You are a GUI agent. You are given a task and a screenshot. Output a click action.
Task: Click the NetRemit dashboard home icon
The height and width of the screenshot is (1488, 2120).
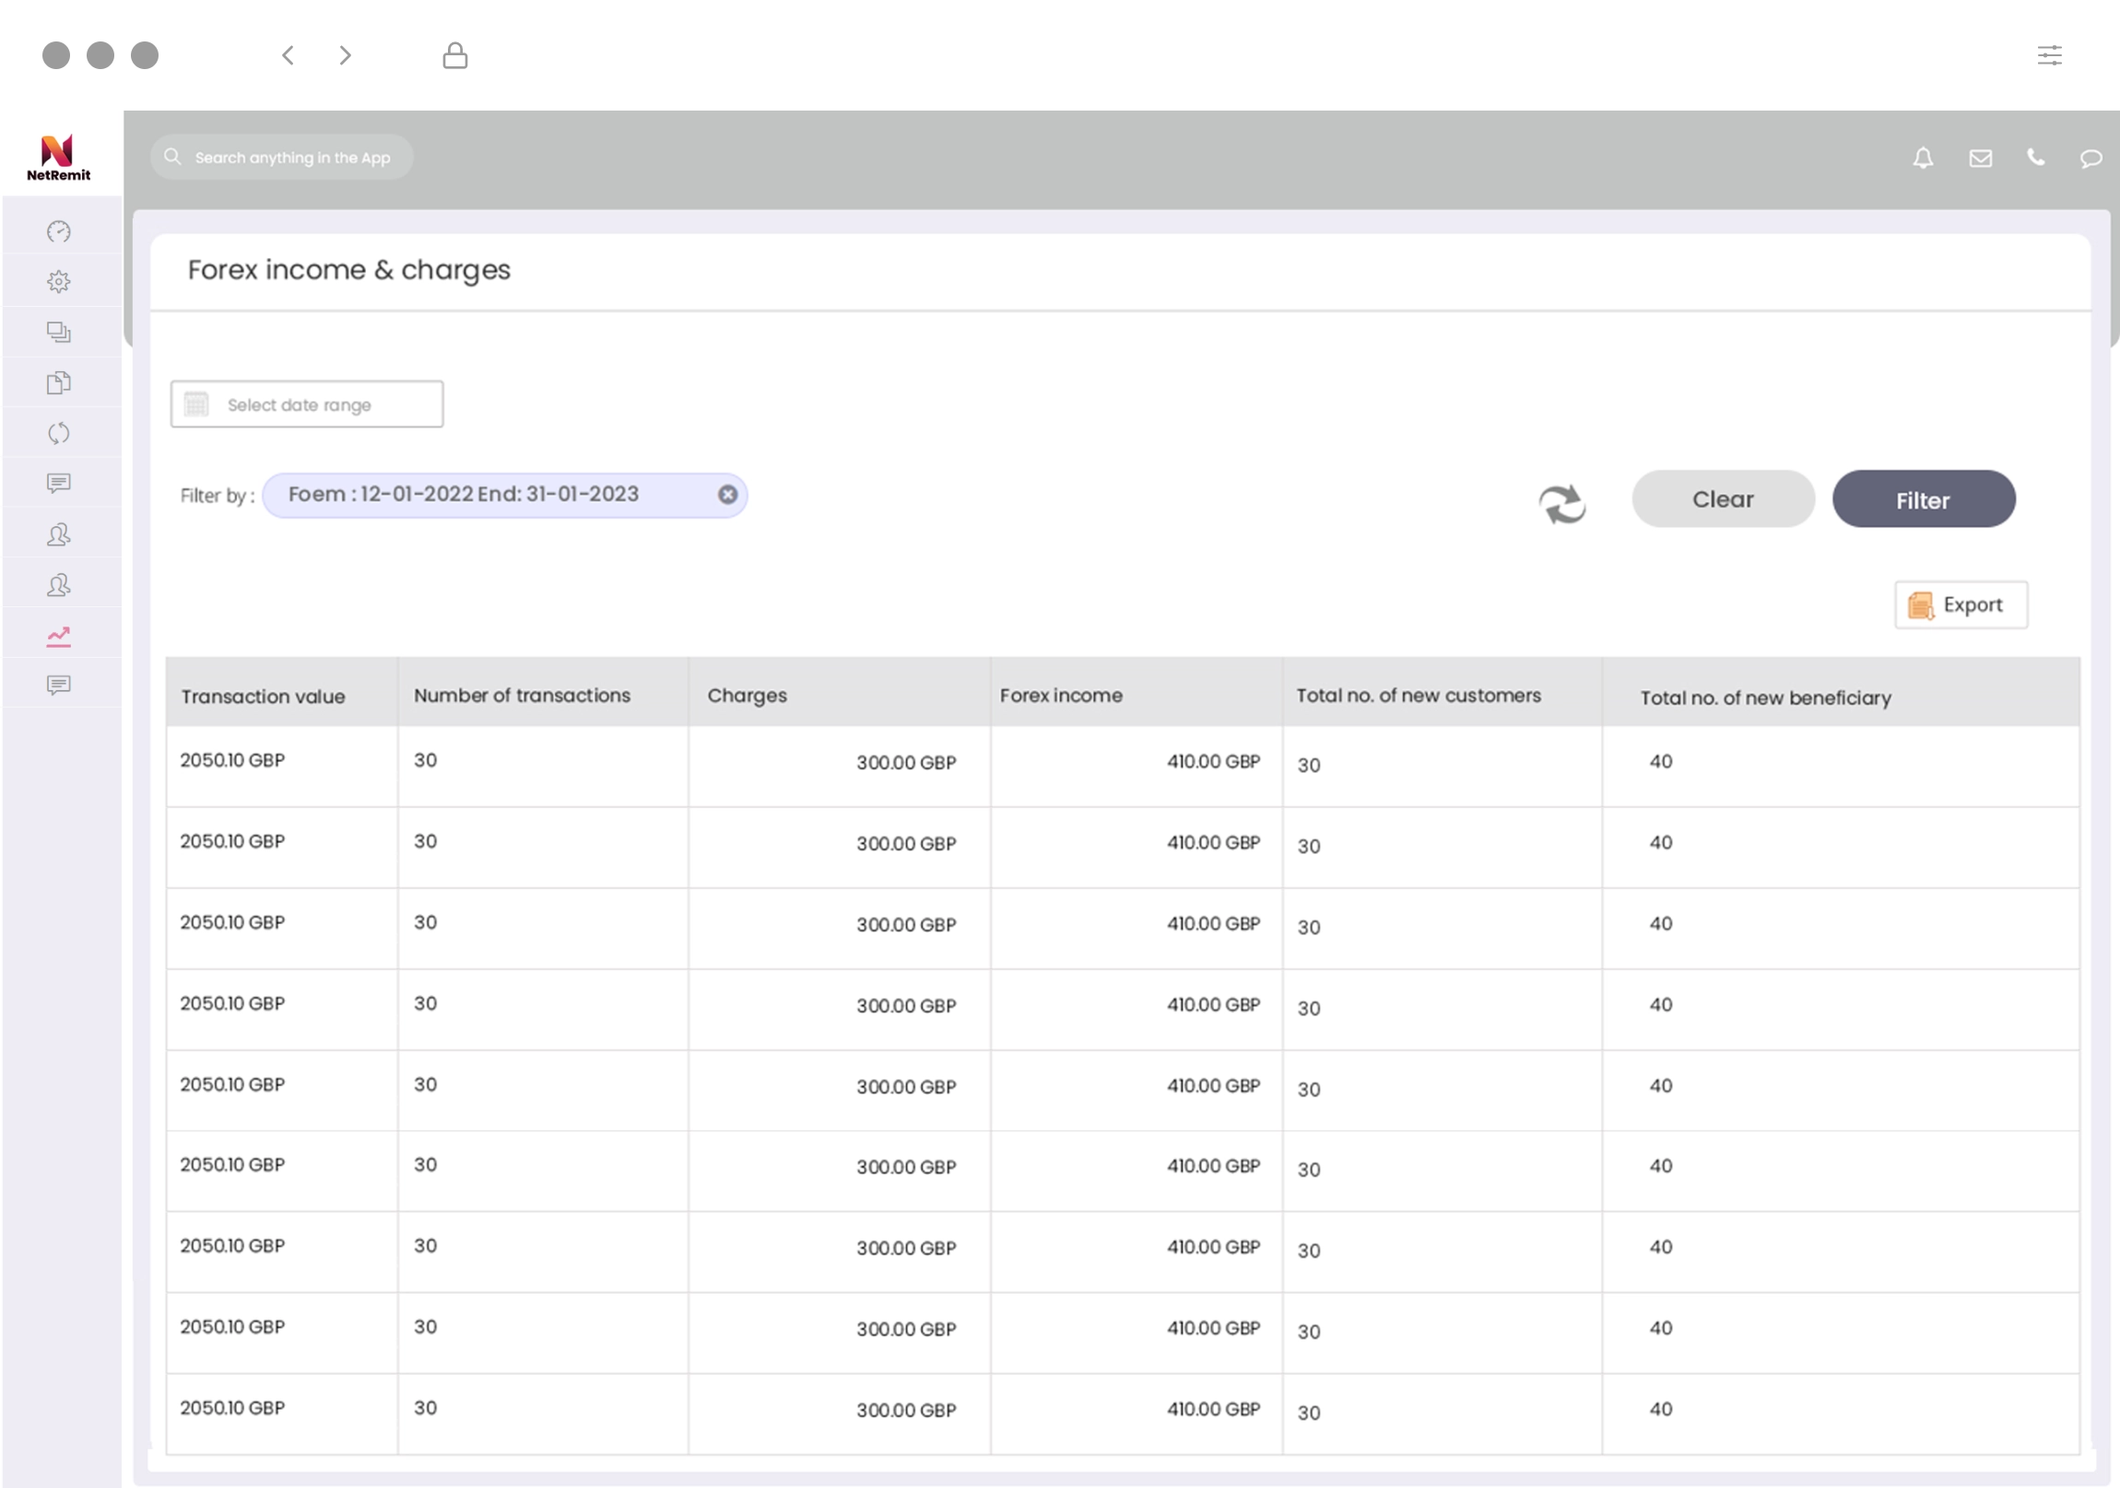[x=60, y=232]
